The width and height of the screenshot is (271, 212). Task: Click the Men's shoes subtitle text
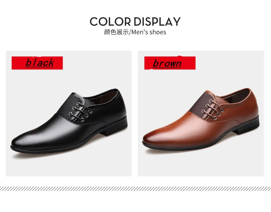coord(149,32)
